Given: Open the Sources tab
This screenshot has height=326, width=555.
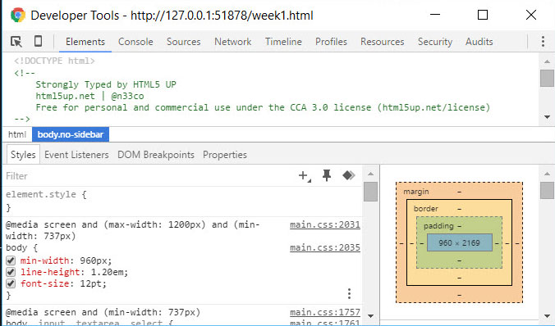Looking at the screenshot, I should point(184,42).
